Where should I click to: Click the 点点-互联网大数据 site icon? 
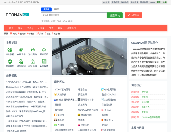point(56,100)
